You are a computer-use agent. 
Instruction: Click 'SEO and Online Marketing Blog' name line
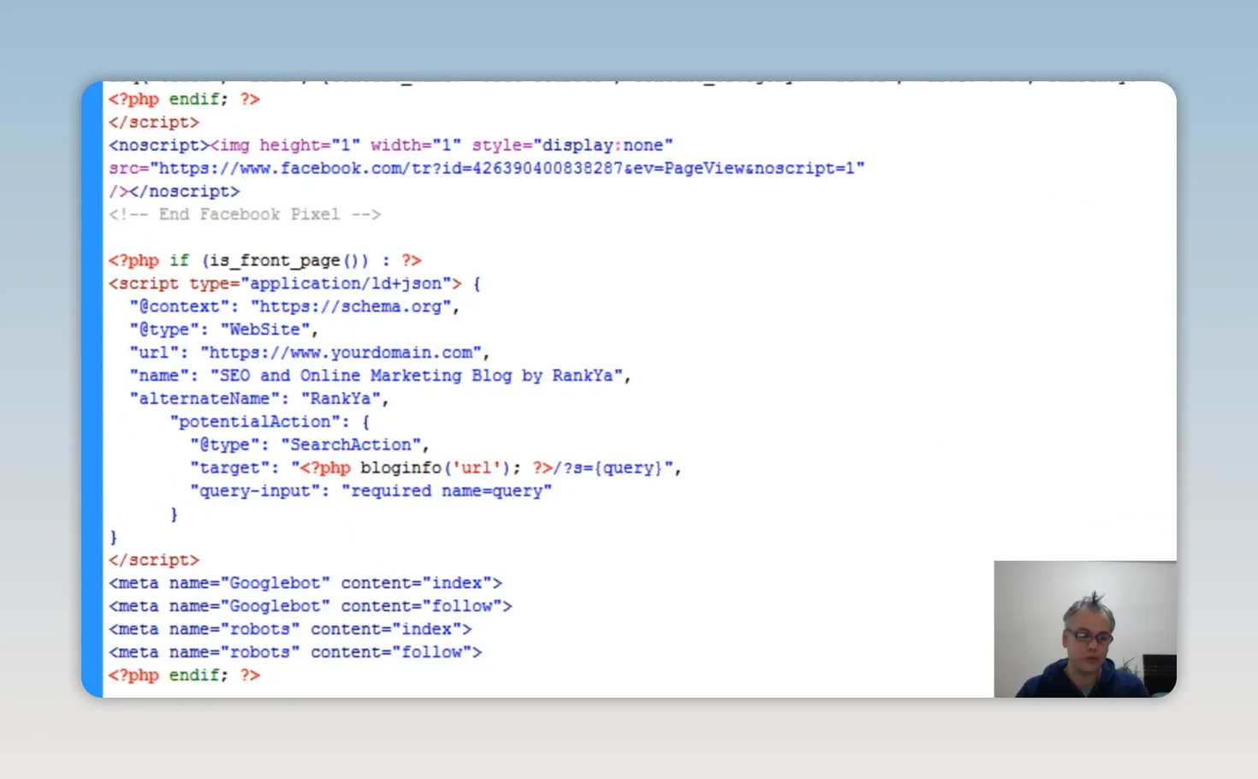[380, 377]
